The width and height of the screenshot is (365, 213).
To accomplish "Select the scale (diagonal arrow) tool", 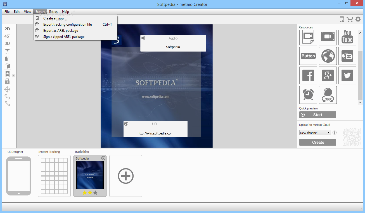I will pos(7,104).
